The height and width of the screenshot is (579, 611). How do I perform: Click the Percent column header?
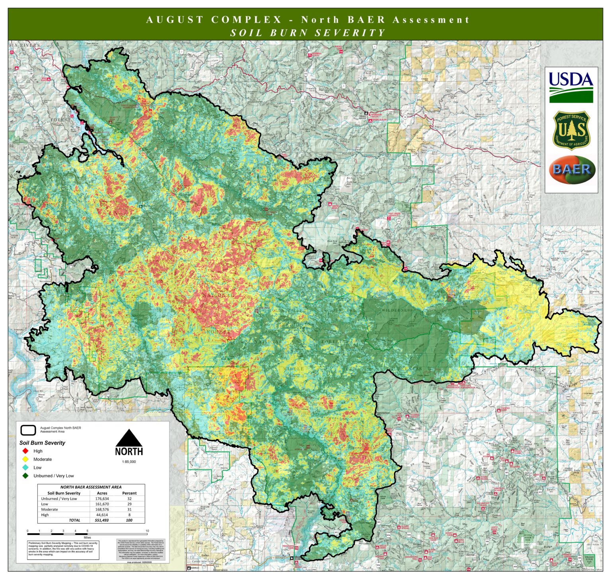pyautogui.click(x=129, y=493)
